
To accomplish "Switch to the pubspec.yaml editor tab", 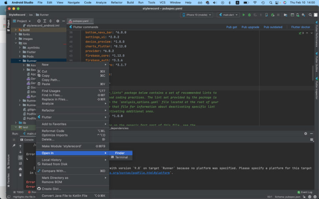I will click(x=81, y=21).
